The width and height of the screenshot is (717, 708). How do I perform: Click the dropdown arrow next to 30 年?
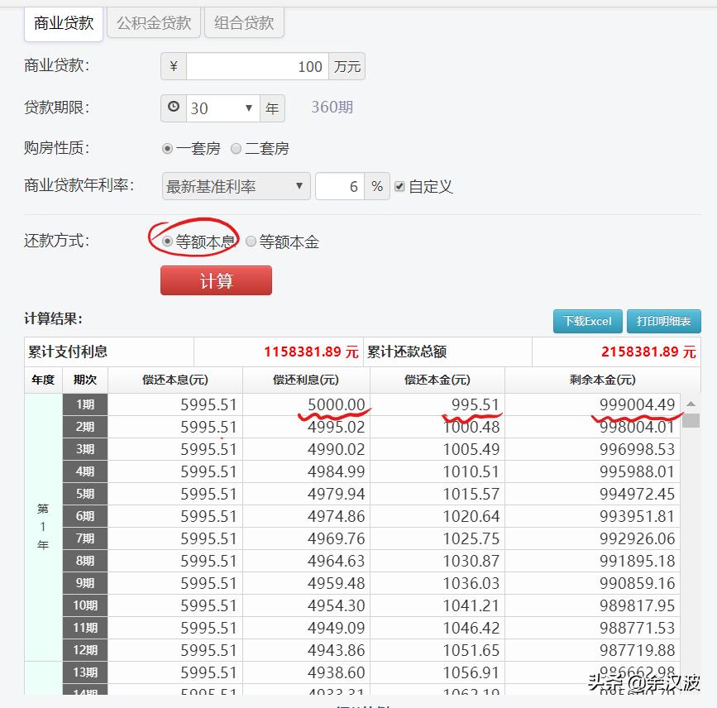pyautogui.click(x=251, y=108)
